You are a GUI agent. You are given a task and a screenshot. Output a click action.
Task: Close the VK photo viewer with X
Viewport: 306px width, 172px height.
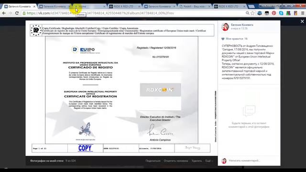(x=302, y=21)
